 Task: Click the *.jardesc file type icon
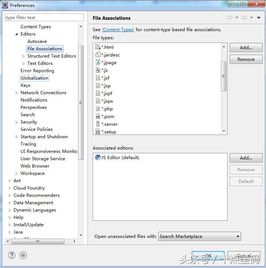click(x=98, y=55)
